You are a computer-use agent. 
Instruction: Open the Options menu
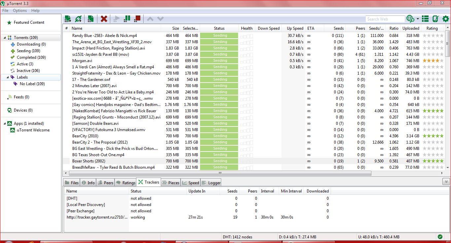coord(19,10)
